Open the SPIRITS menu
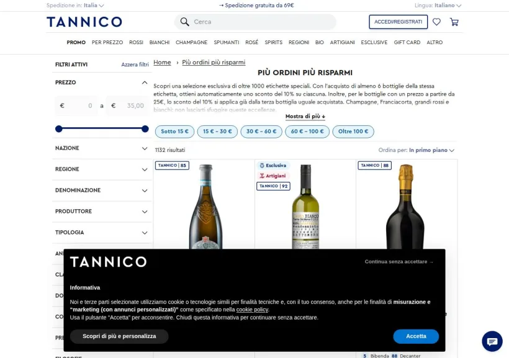This screenshot has width=509, height=358. 273,43
